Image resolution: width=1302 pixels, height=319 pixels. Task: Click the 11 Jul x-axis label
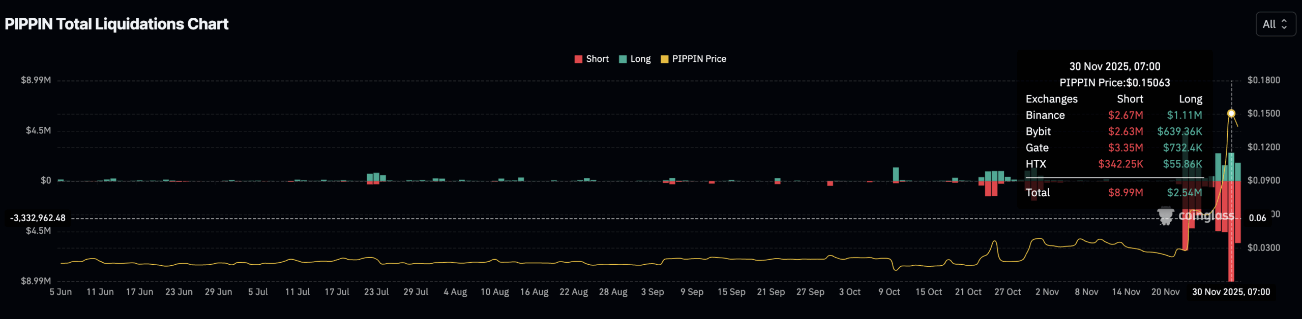(298, 292)
